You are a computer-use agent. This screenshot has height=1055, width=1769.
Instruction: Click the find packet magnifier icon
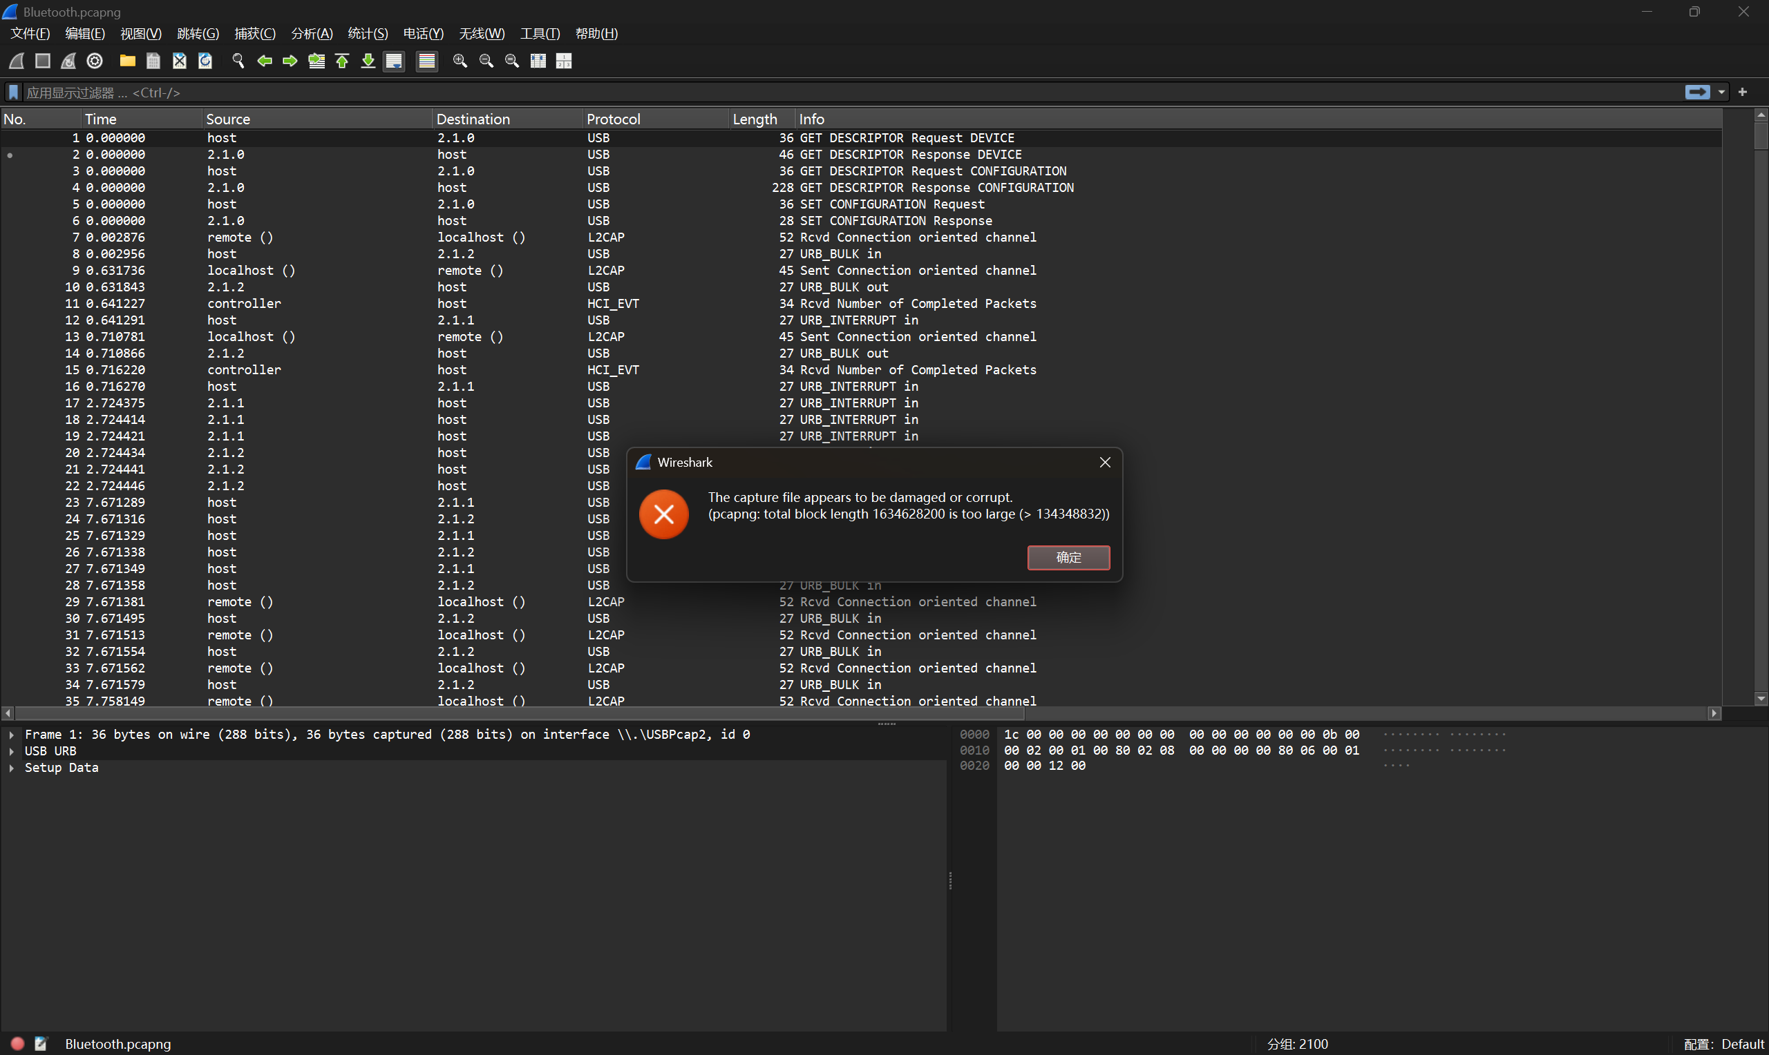pos(238,61)
